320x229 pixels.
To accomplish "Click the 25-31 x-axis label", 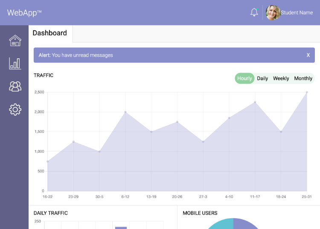I will 306,197.
